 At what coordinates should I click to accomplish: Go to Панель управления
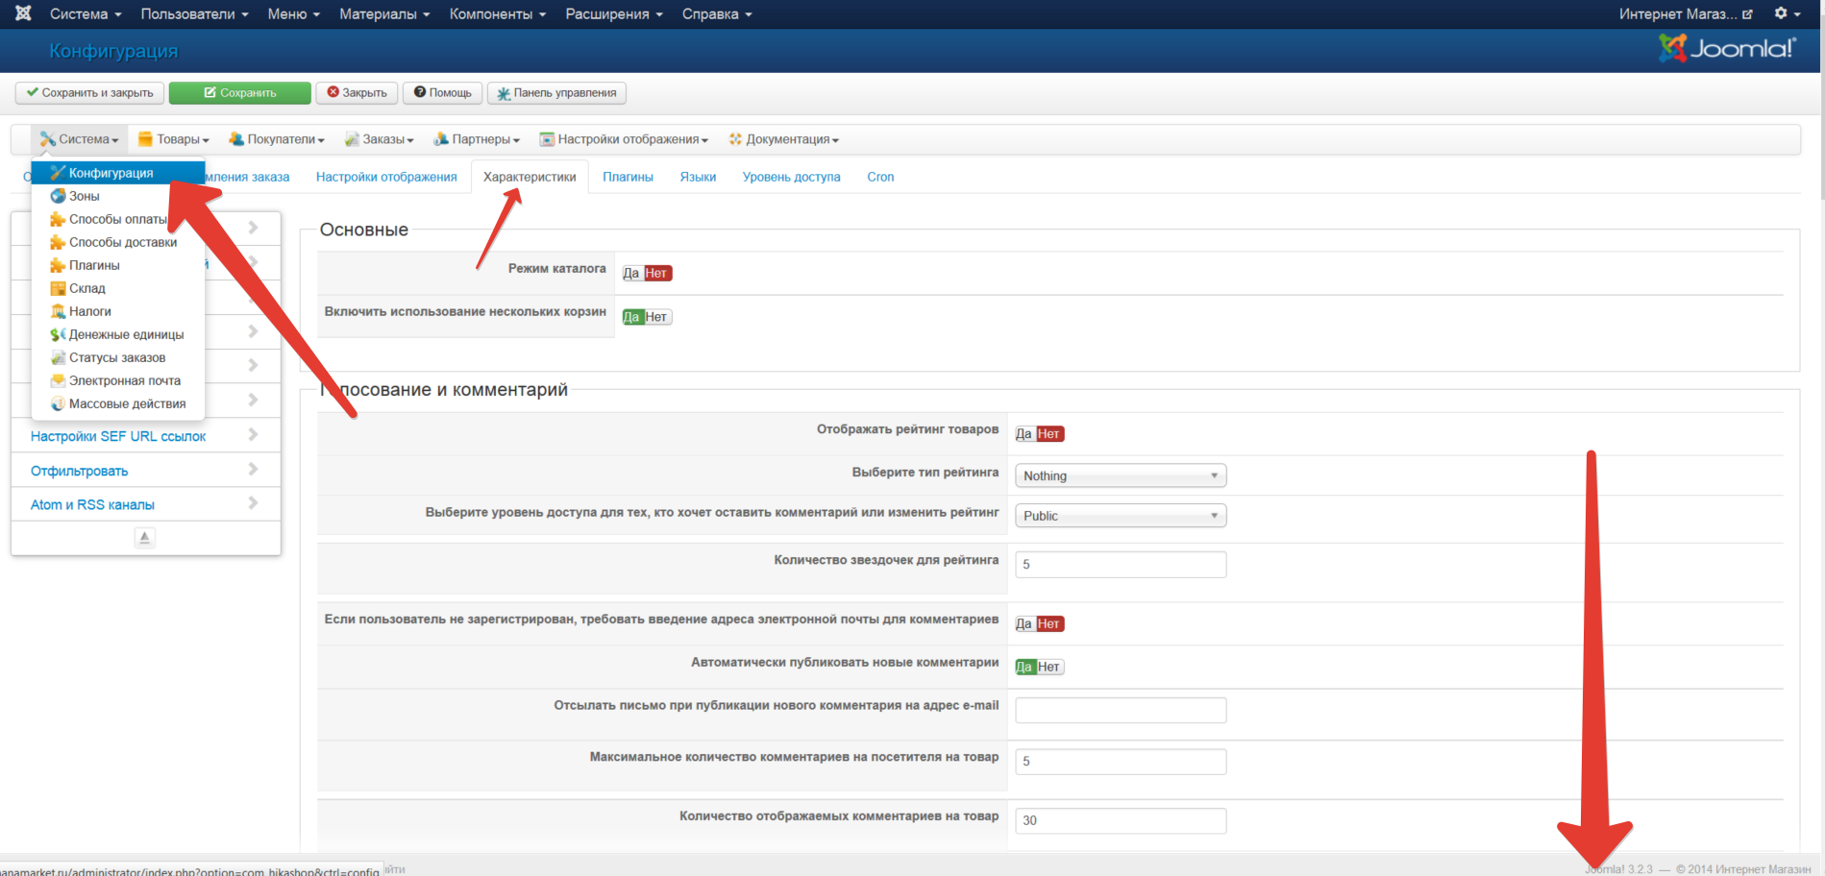pos(557,93)
